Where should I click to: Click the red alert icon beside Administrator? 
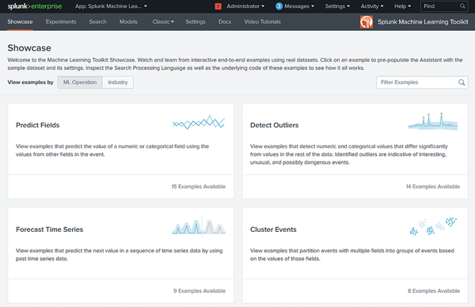218,6
